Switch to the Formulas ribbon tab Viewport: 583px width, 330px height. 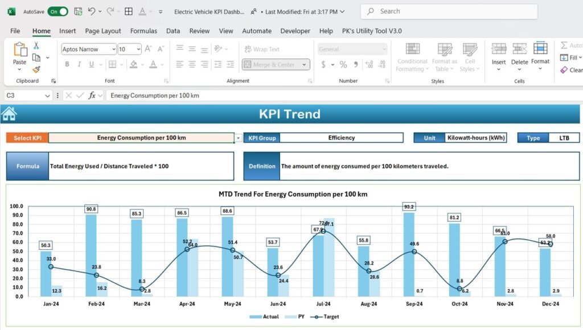[x=143, y=31]
